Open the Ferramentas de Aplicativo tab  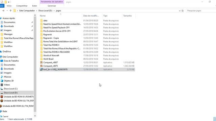(52, 2)
